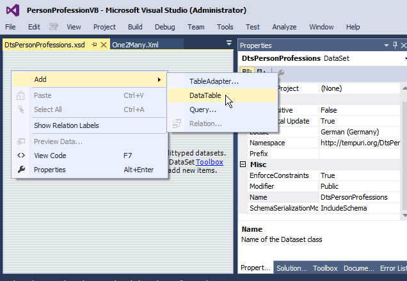Click the (None) value in properties
The image size is (407, 281).
click(360, 88)
